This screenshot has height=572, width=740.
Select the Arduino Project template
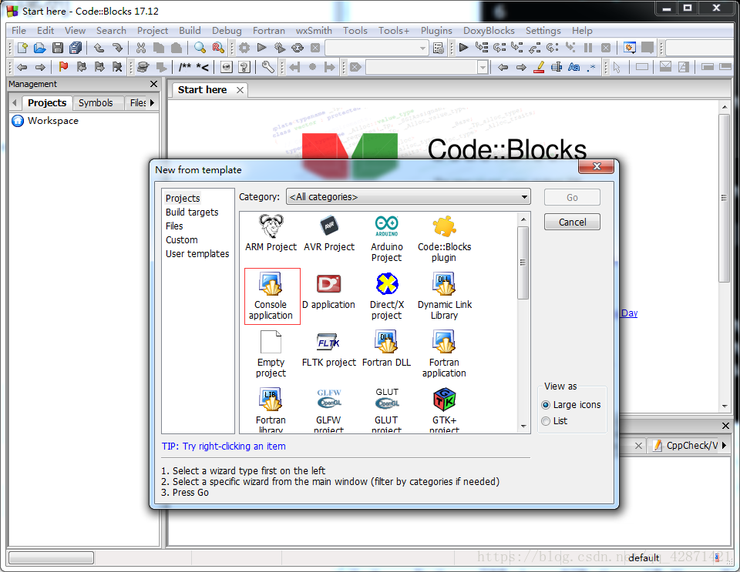point(386,239)
